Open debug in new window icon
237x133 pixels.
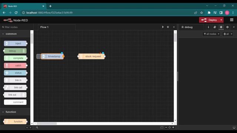[234, 127]
